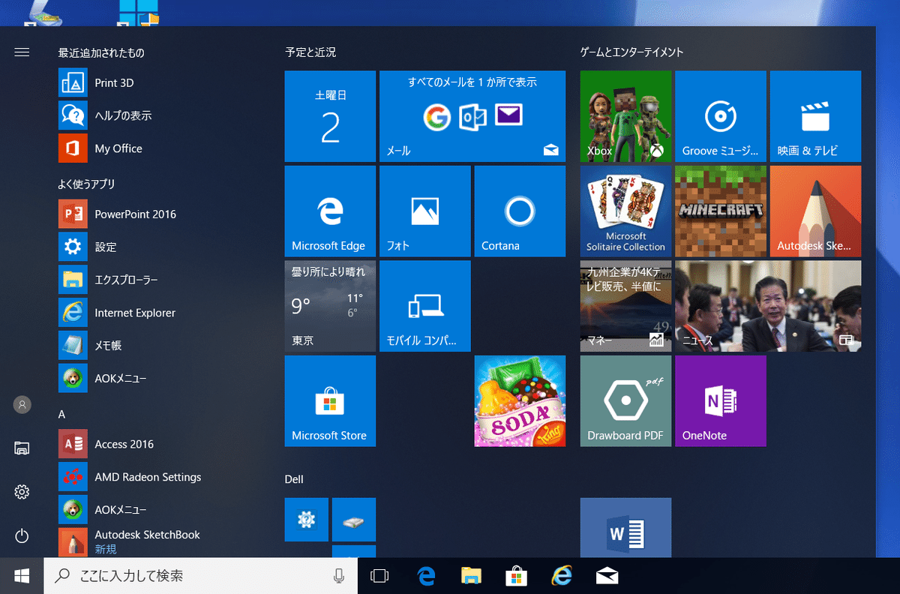The image size is (900, 594).
Task: Open the A letter heading index
Action: 61,414
